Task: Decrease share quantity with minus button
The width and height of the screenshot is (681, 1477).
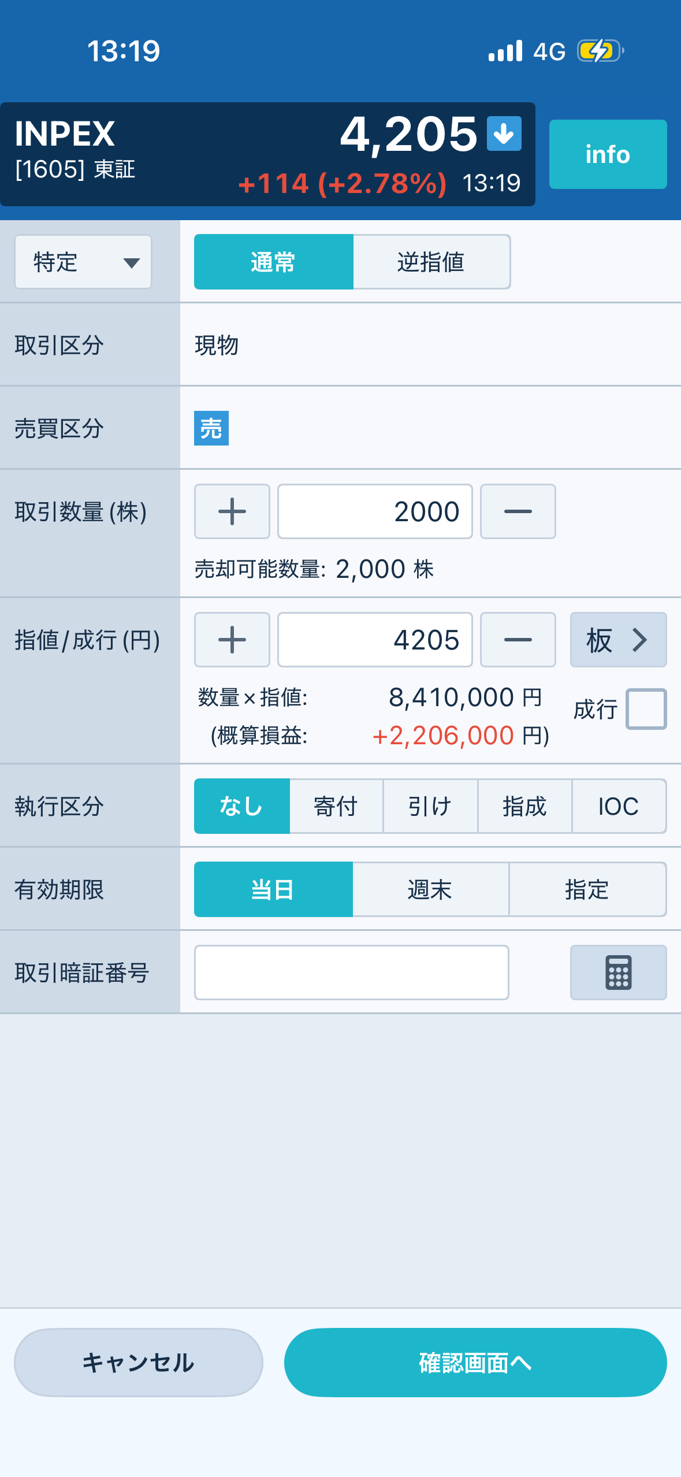Action: pos(518,511)
